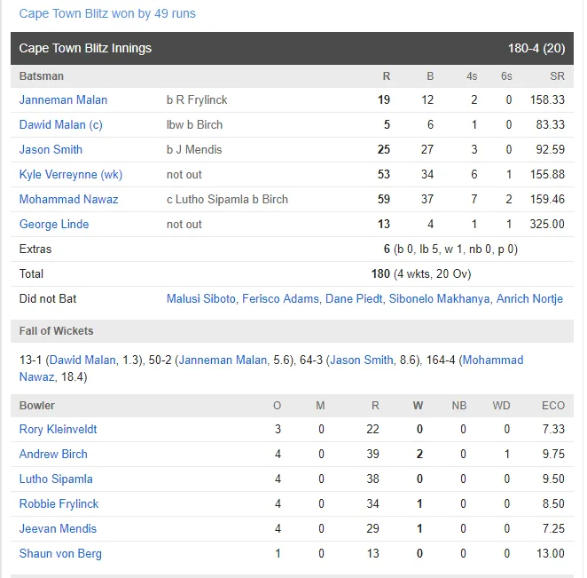
Task: Select Jason Smith in the batting table
Action: coord(51,149)
